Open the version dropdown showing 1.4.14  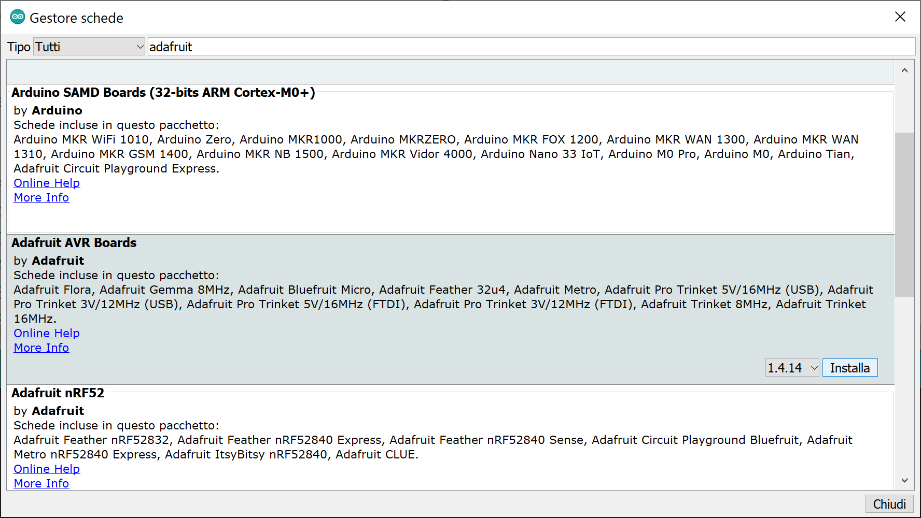(792, 368)
